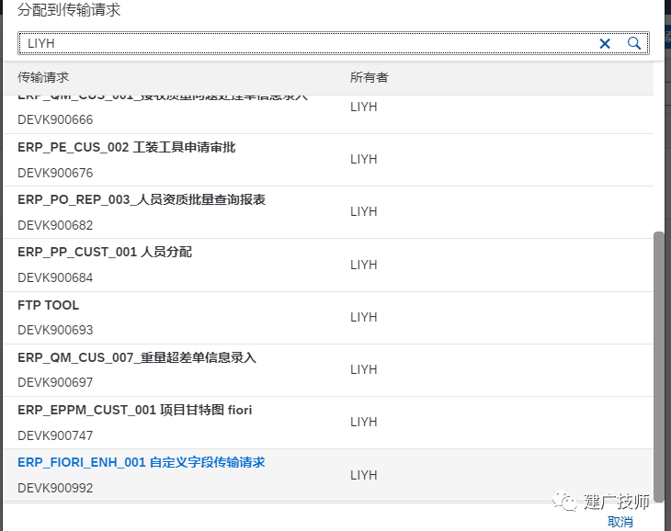Select ERP_PO_REP_003_人员资质批量查询报表 request

click(x=142, y=199)
